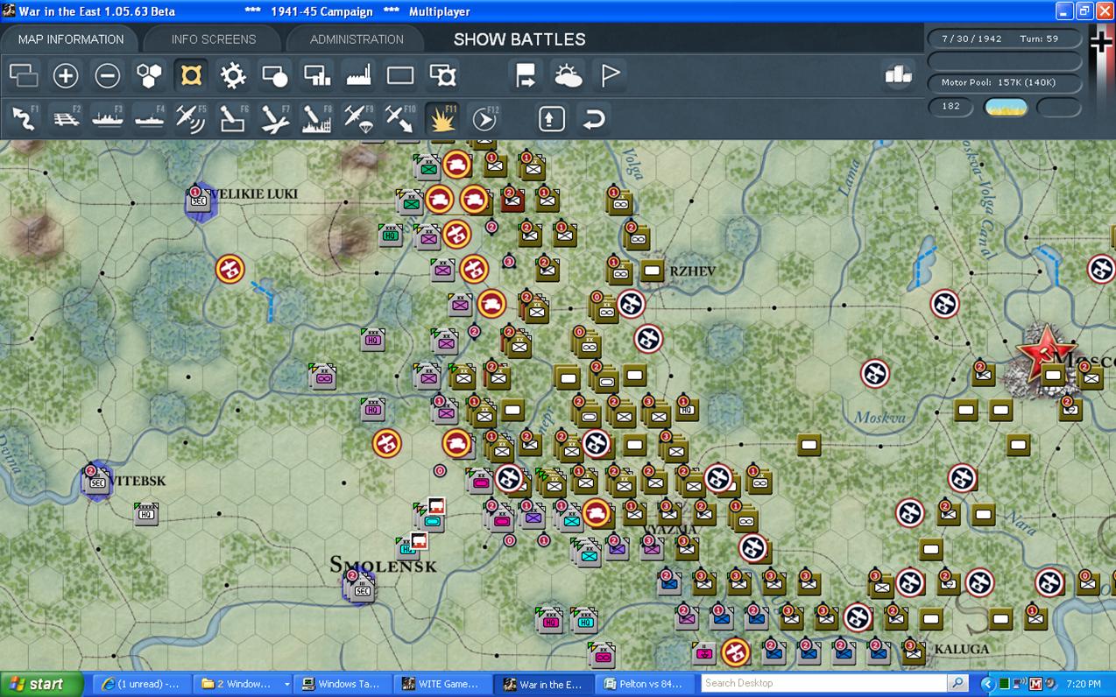Select F7 bomb airfield mode

[275, 118]
